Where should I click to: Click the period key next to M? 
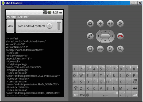point(129,88)
